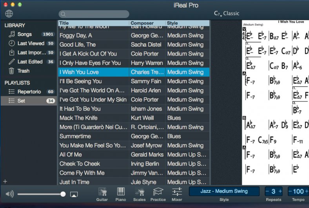The width and height of the screenshot is (309, 208).
Task: Increase Repeats with the plus button
Action: click(x=280, y=191)
